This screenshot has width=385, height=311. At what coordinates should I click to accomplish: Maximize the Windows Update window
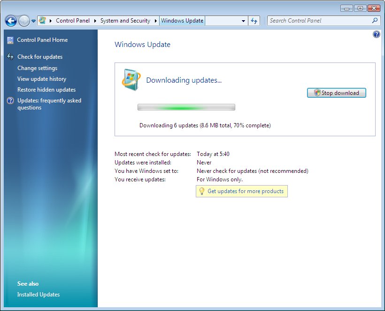pyautogui.click(x=360, y=8)
